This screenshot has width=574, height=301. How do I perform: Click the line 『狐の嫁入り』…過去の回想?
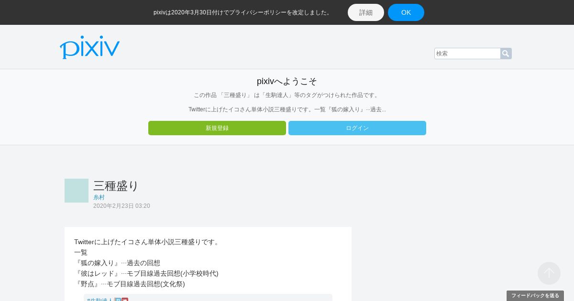[x=117, y=263]
